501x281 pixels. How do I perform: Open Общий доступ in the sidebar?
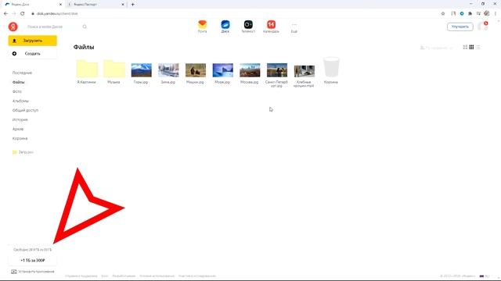tap(25, 110)
